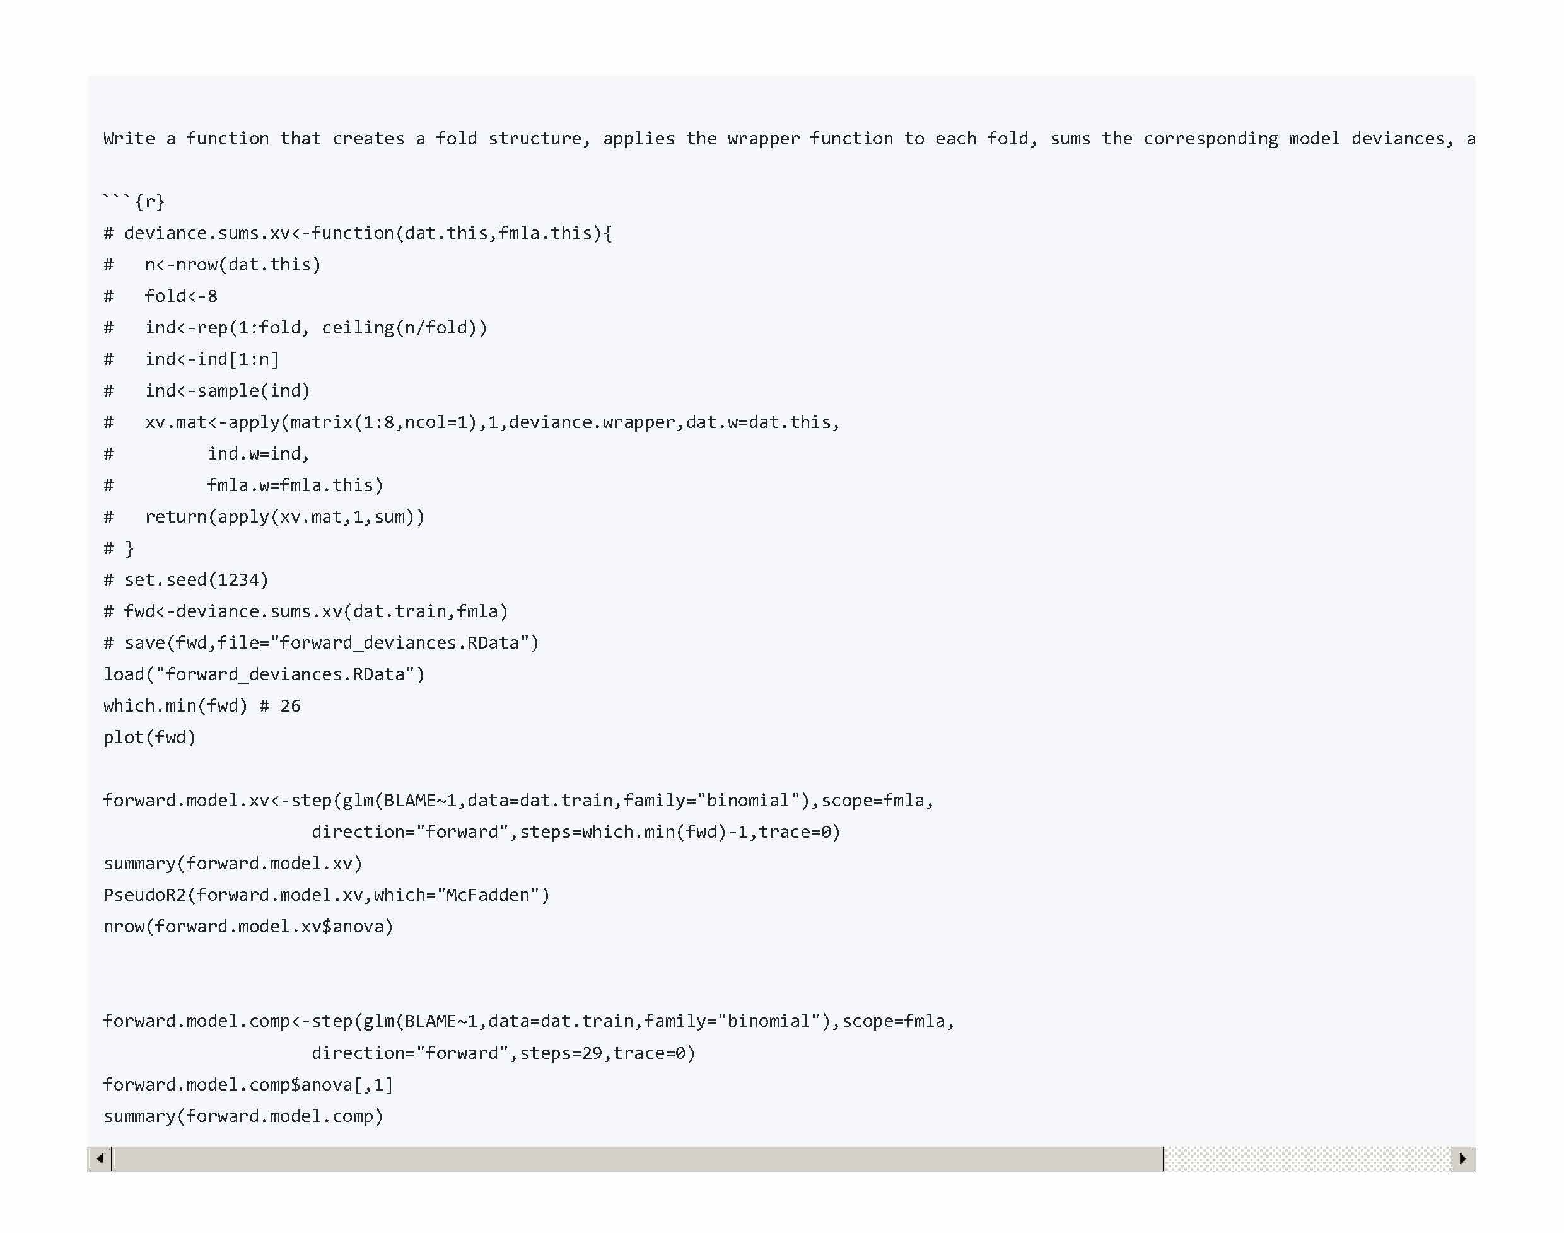Click the load("forward_deviances.RData") line

pos(264,674)
